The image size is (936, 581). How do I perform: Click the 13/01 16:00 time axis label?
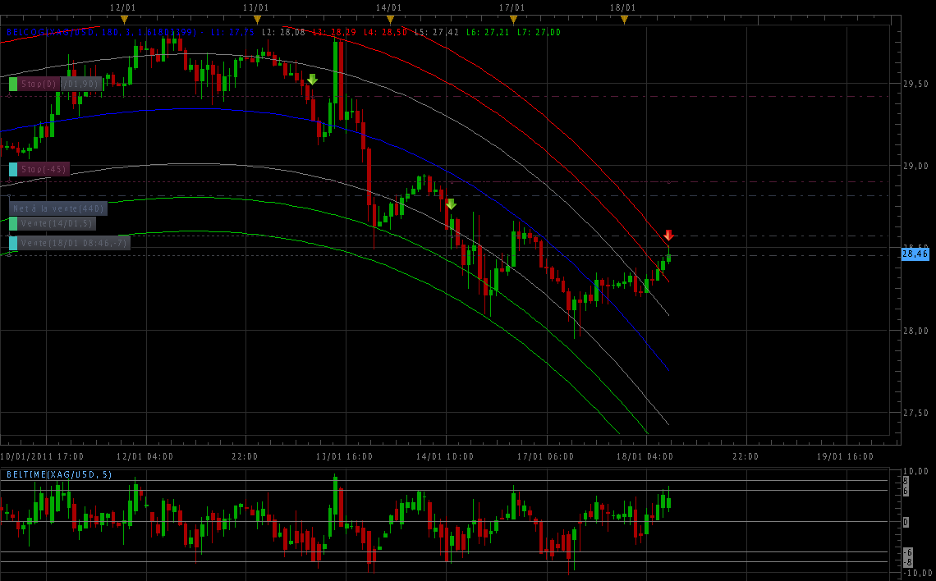pyautogui.click(x=345, y=456)
